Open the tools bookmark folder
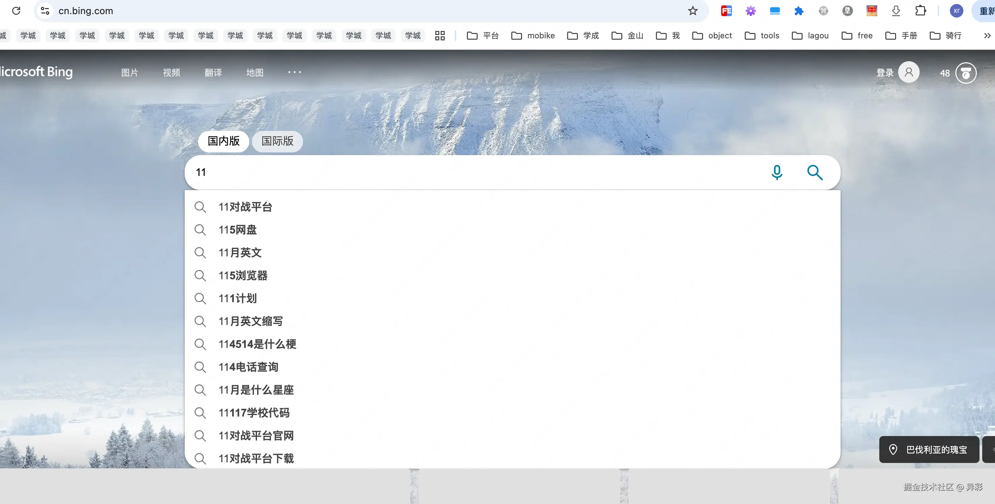 tap(762, 36)
